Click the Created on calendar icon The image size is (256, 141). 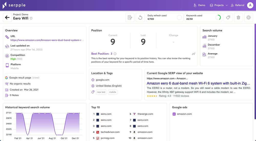[x=7, y=90]
